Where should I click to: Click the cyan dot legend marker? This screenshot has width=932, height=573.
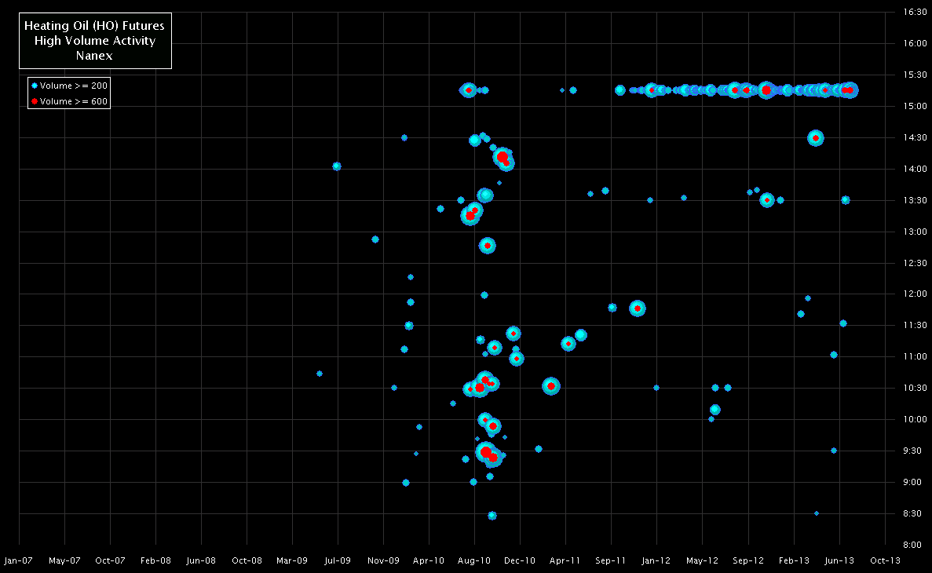[35, 86]
